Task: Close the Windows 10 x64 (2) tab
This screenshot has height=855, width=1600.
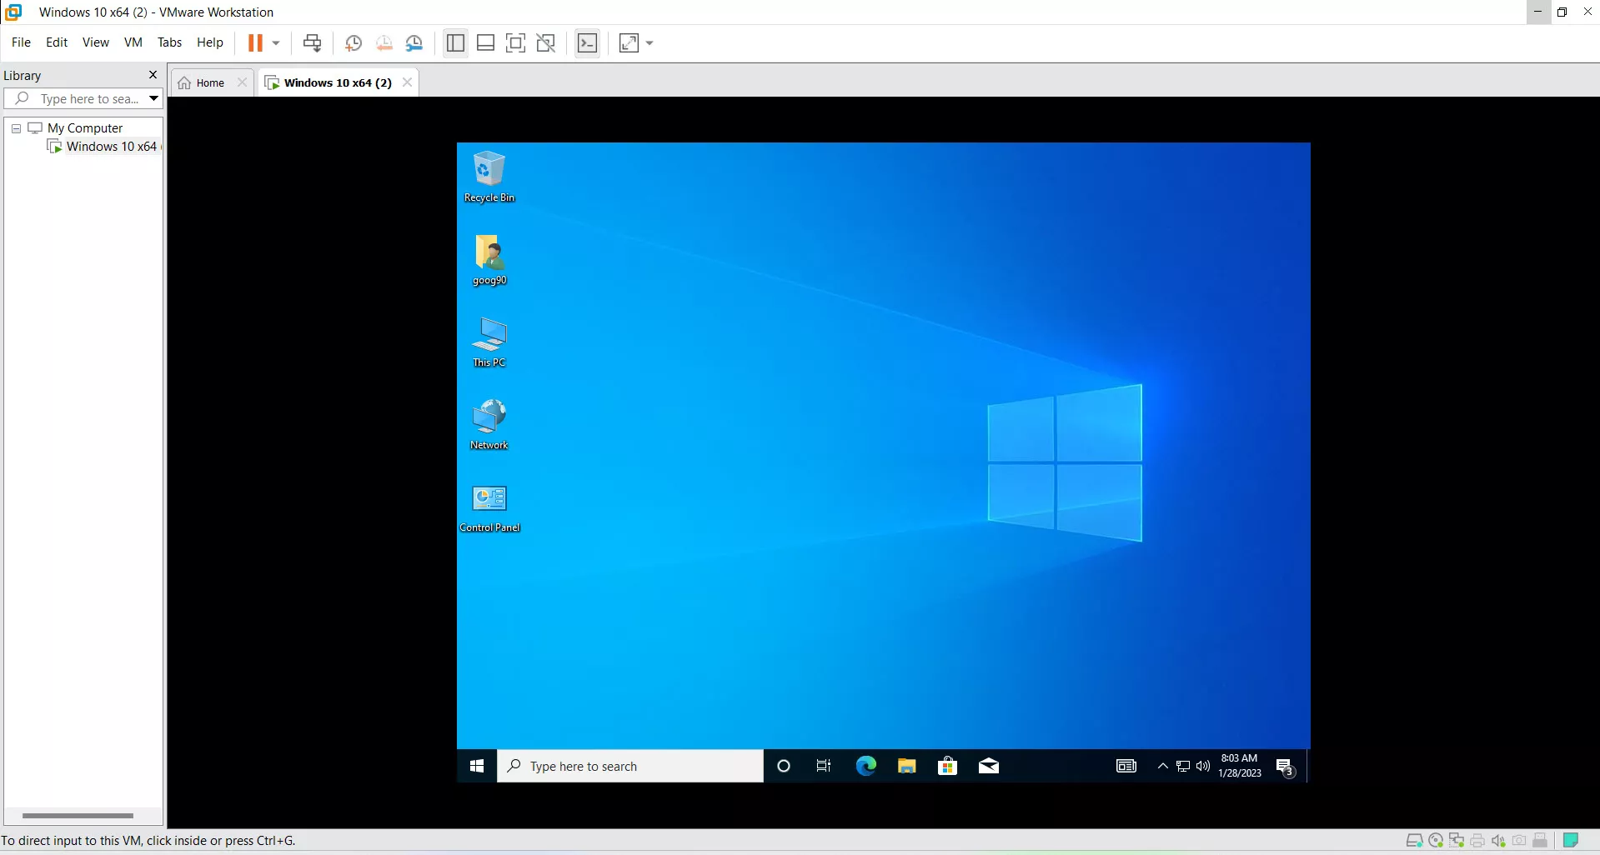Action: (x=407, y=82)
